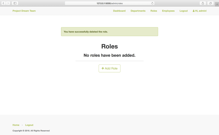
Task: Log out via the navbar Logout link
Action: 183,11
